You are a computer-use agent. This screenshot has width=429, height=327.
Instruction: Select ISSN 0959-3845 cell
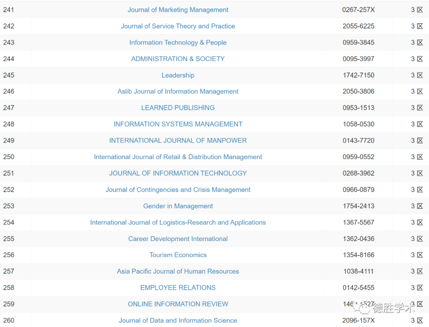[x=358, y=43]
